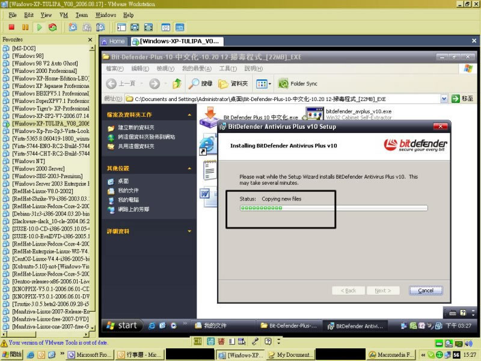Open the bitdefender_avplus_v10.exe file icon
Screen dimensions: 481x361
point(314,113)
